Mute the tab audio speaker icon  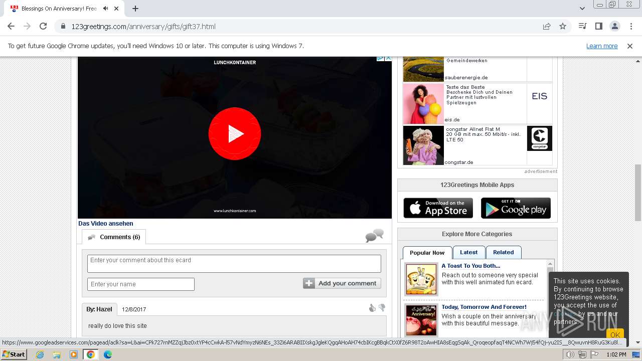(106, 9)
